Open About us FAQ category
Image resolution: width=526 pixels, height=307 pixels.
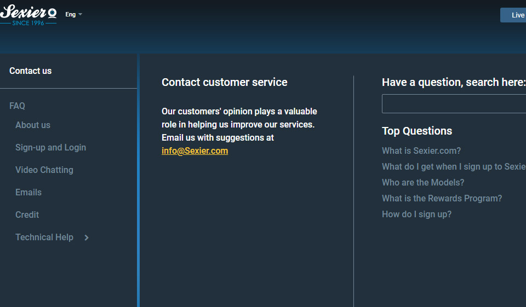click(33, 125)
